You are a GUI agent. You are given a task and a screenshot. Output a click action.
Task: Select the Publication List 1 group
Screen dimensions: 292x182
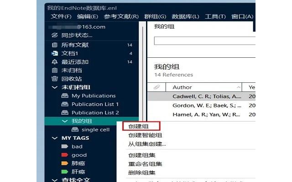coord(95,104)
